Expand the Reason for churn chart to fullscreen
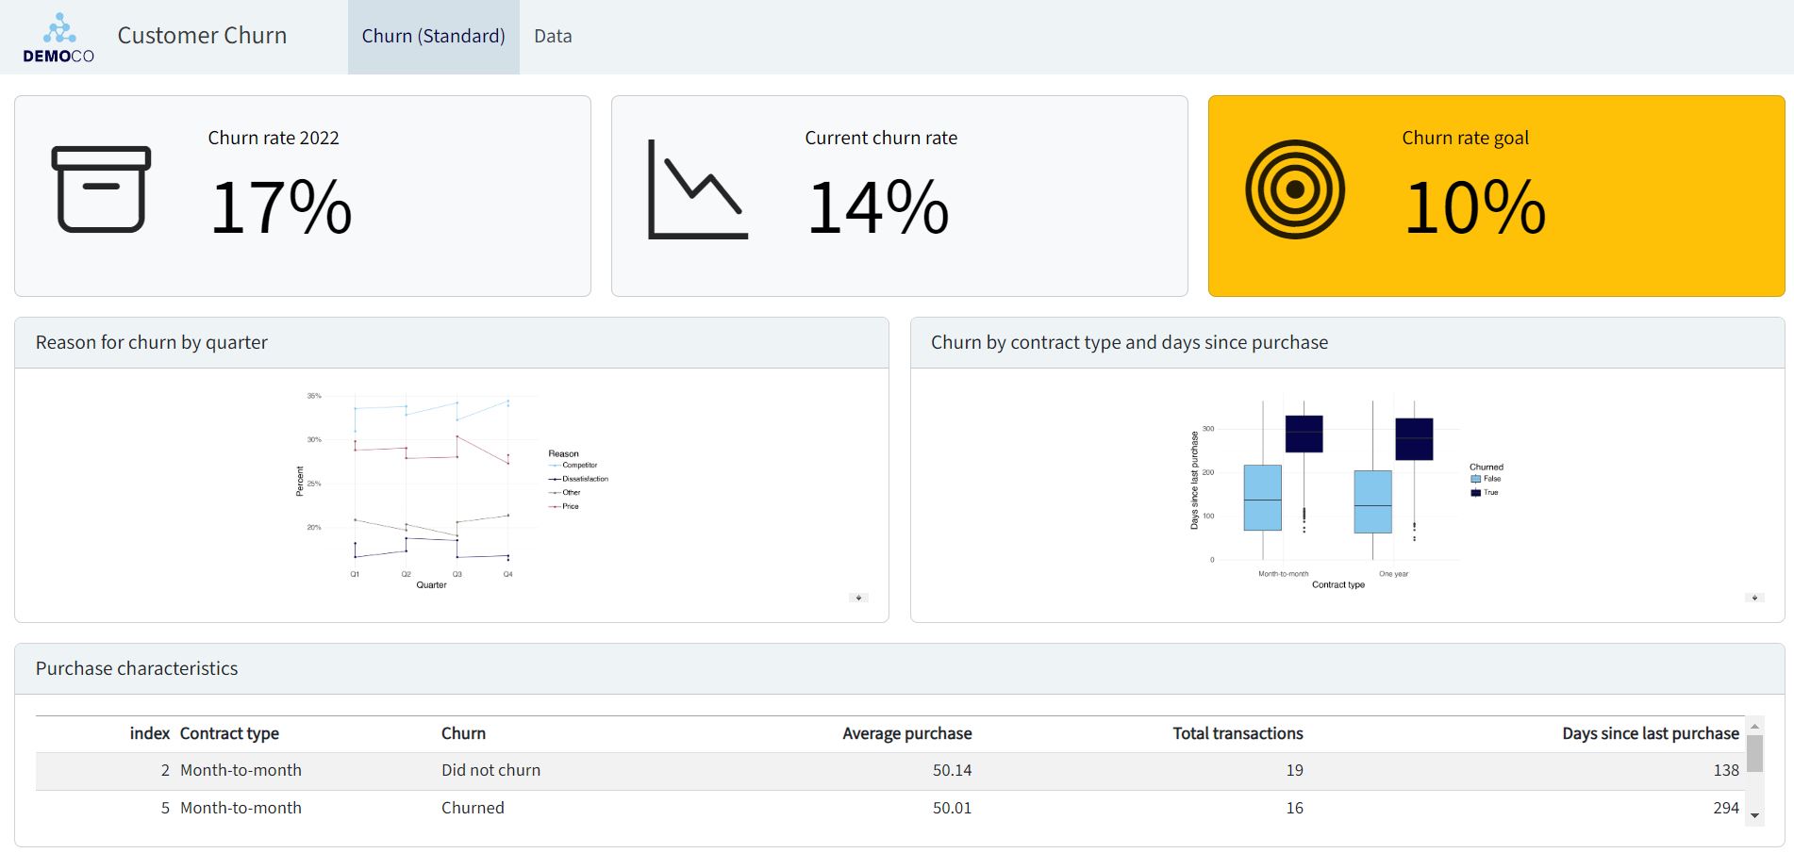1794x853 pixels. [x=858, y=598]
